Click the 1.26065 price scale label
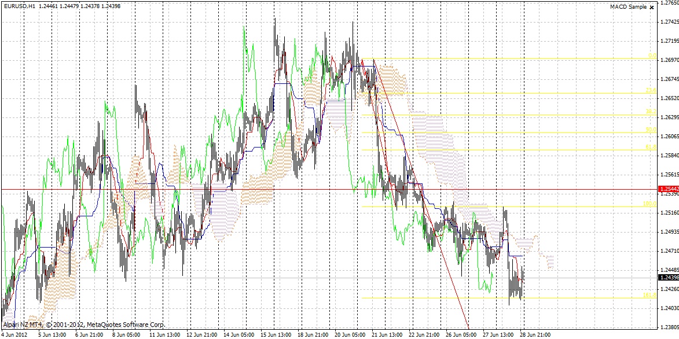The width and height of the screenshot is (679, 339). tap(669, 137)
